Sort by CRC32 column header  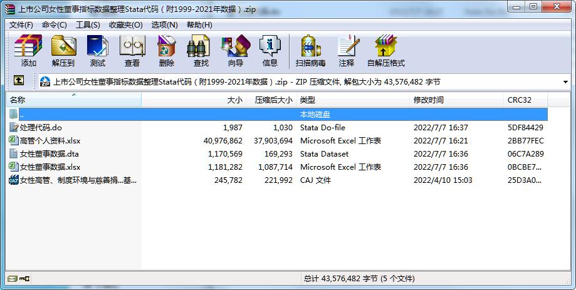coord(526,100)
